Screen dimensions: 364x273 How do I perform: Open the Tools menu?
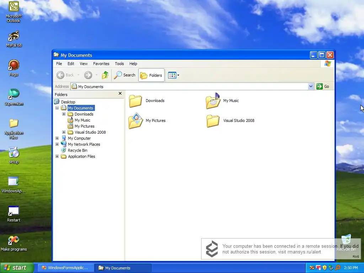click(x=119, y=64)
